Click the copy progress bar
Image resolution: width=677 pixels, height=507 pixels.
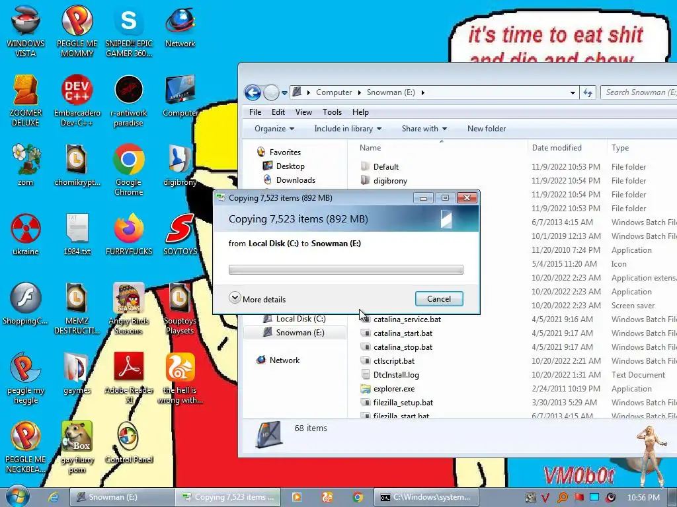[x=346, y=269]
